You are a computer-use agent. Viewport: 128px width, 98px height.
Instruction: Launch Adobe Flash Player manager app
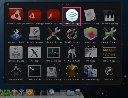tap(53, 15)
